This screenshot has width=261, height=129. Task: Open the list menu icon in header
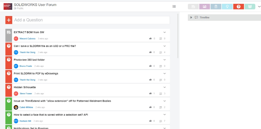[174, 7]
